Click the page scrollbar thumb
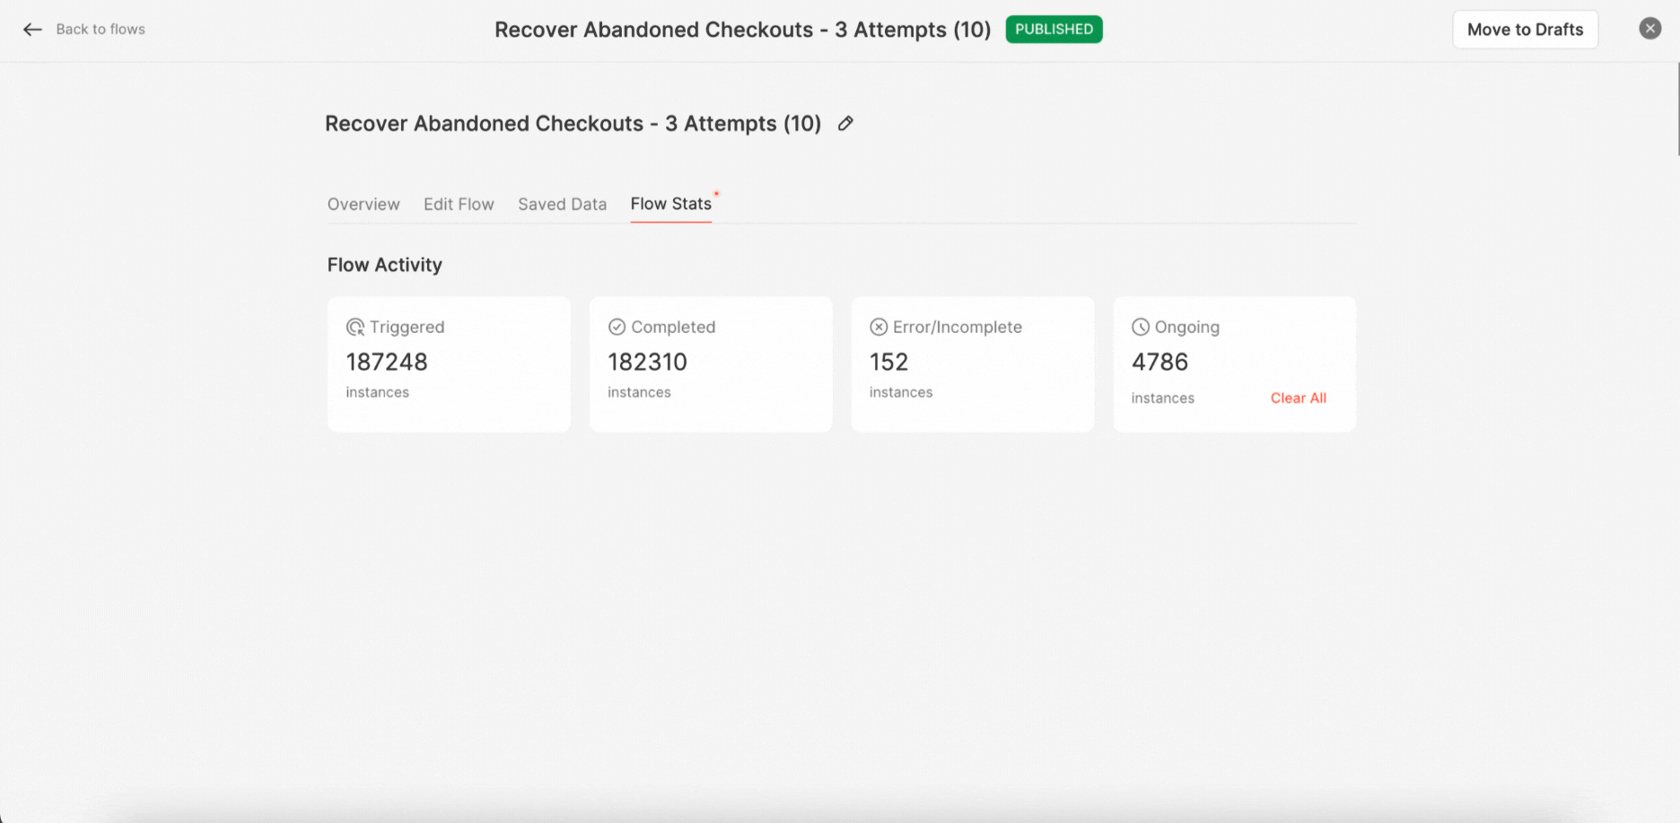The height and width of the screenshot is (823, 1680). pos(1677,109)
